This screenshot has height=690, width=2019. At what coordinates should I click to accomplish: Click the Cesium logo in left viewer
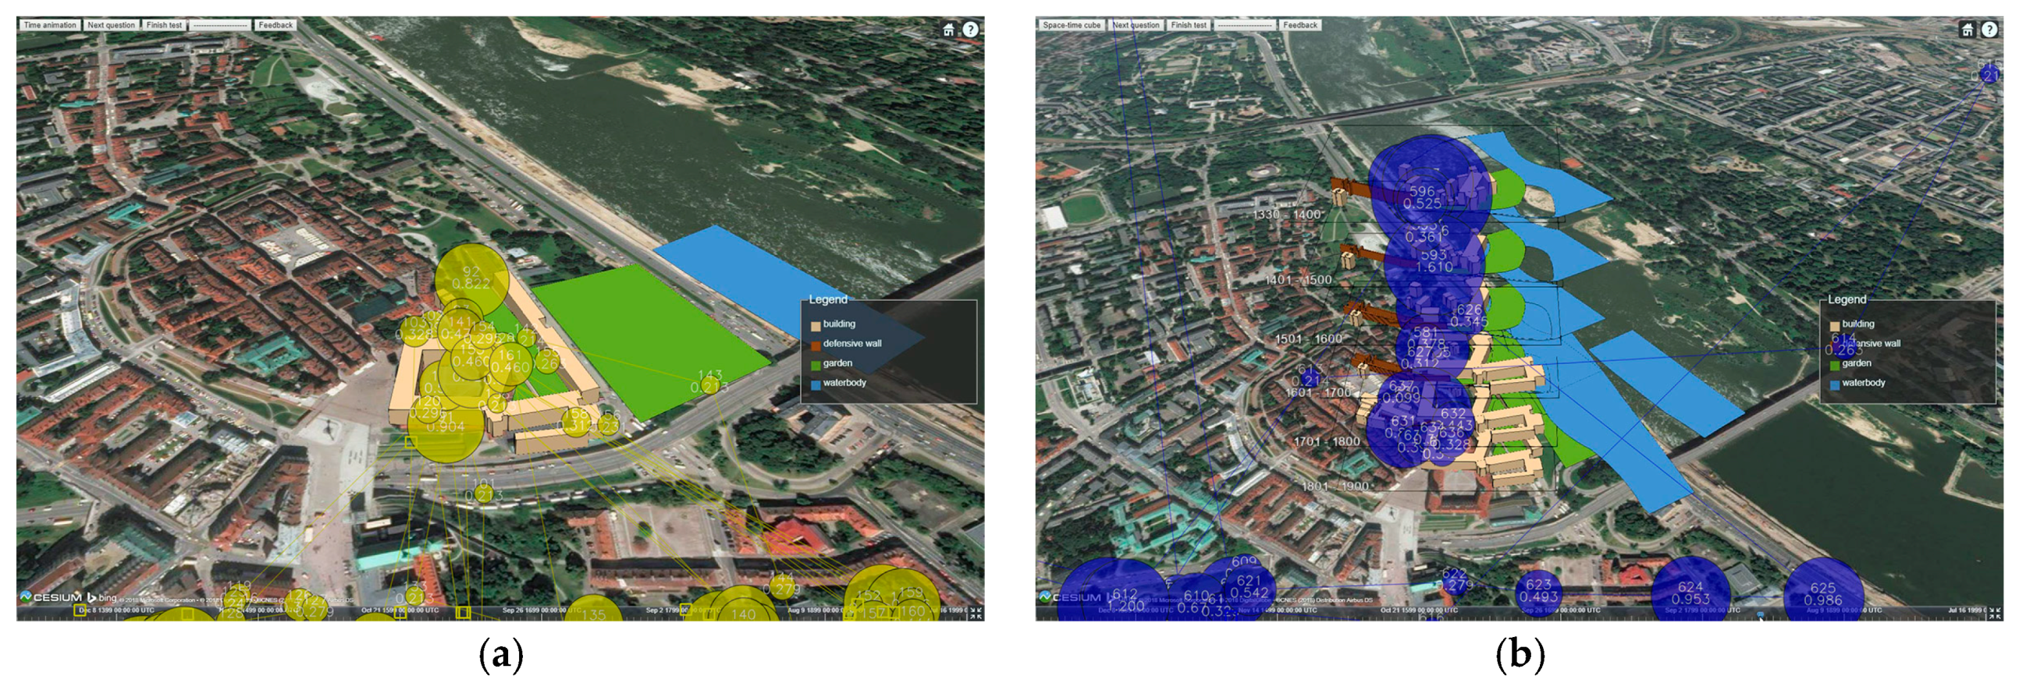[x=50, y=596]
